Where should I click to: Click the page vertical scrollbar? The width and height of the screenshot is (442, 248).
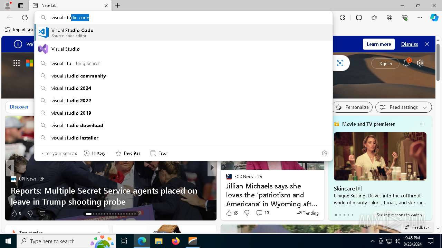coord(438,63)
